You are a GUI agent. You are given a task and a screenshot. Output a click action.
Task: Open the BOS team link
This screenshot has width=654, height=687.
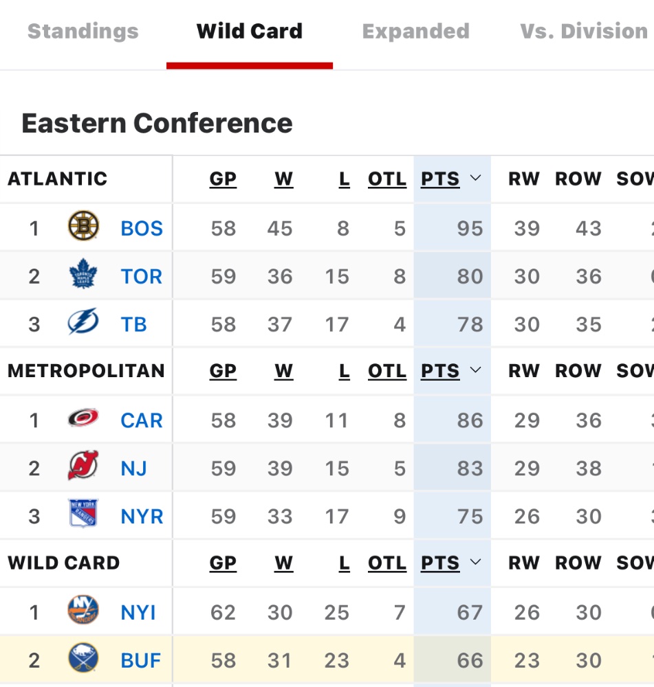point(142,228)
